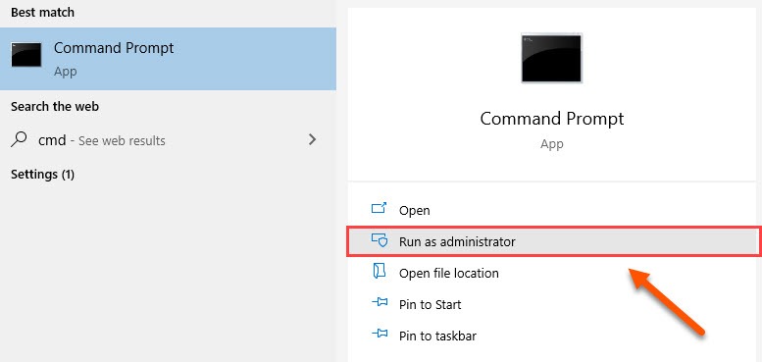Click the pin icon beside Pin to taskbar
762x362 pixels.
point(380,334)
